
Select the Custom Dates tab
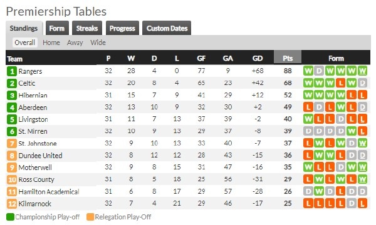(167, 28)
